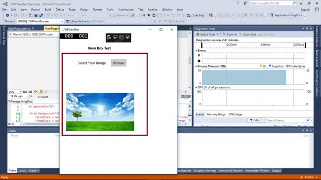Click the Pause debugging icon
The height and width of the screenshot is (180, 321).
click(x=144, y=15)
